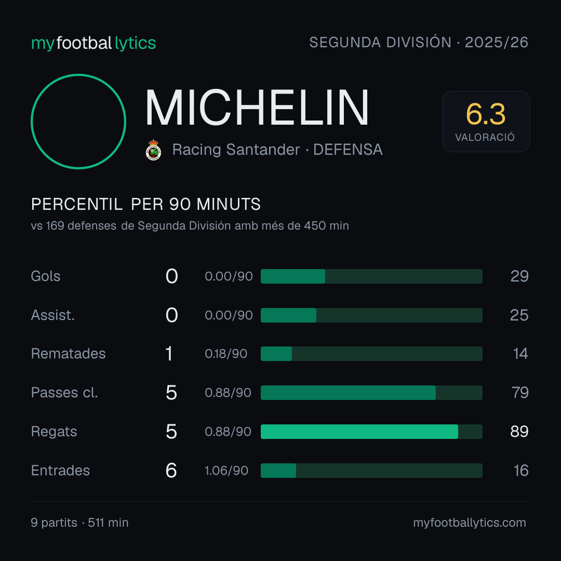Click the Passes cl. percentile bar
Viewport: 561px width, 561px height.
371,393
